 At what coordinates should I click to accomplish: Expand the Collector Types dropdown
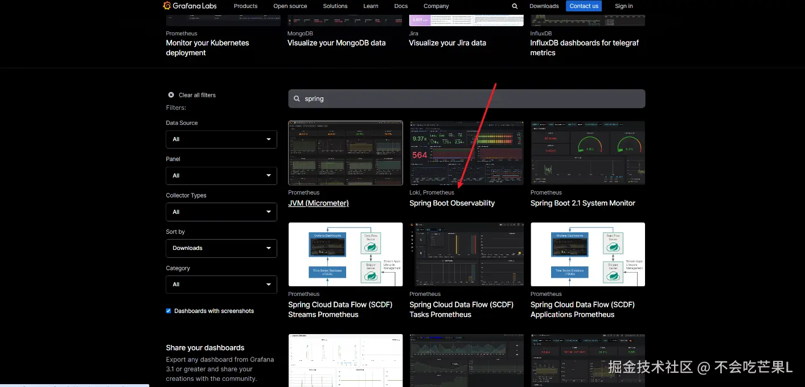221,212
